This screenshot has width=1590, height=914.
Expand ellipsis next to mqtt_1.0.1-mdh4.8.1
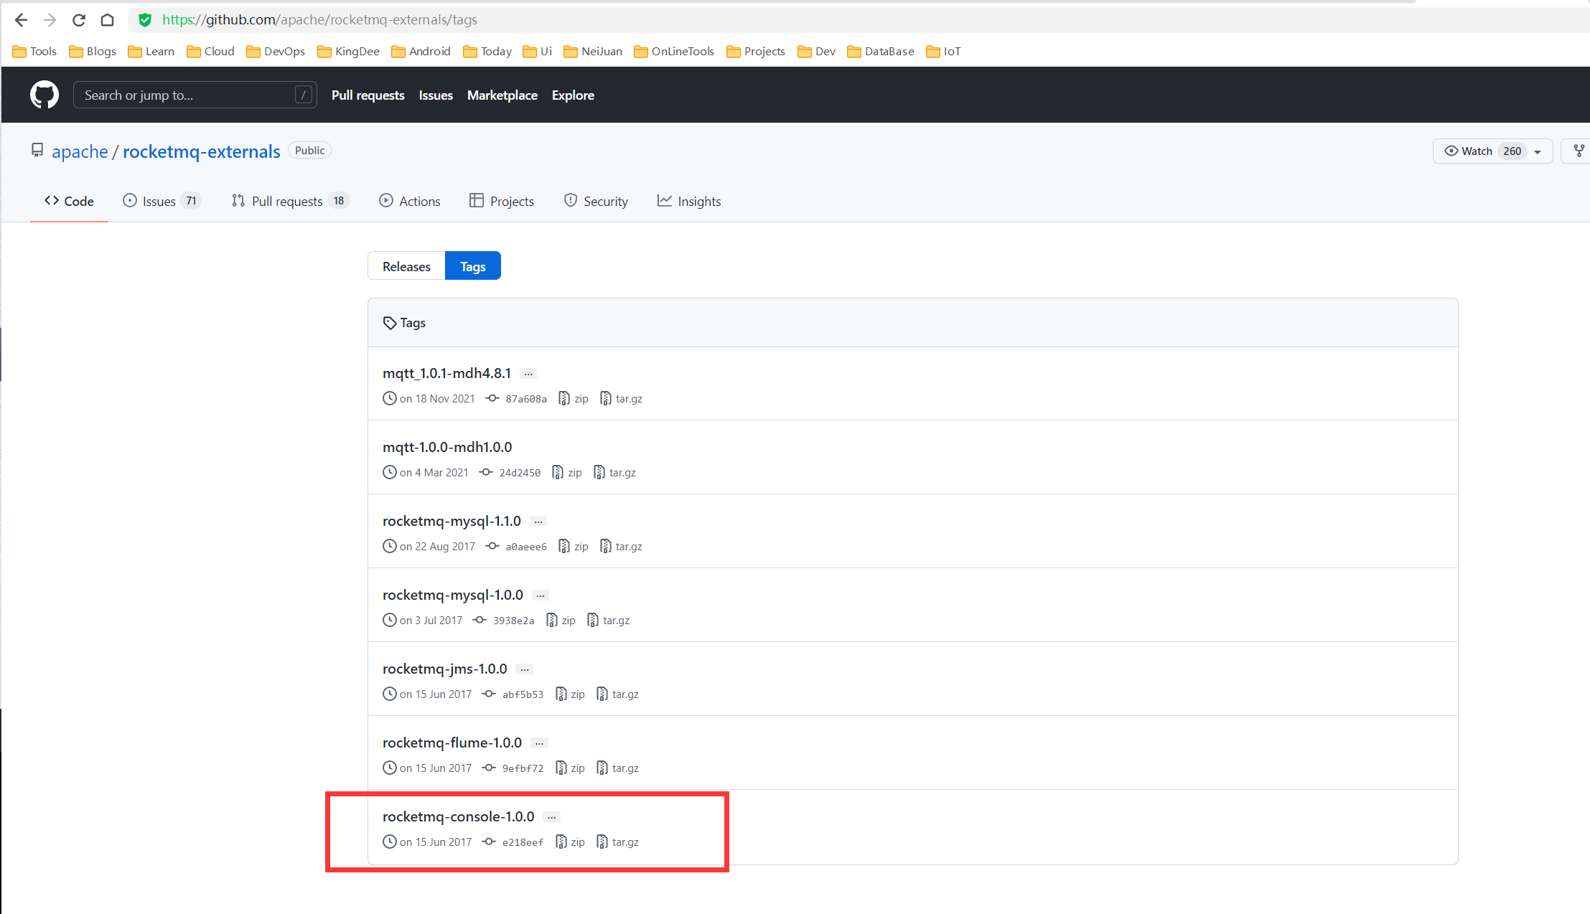pos(528,374)
